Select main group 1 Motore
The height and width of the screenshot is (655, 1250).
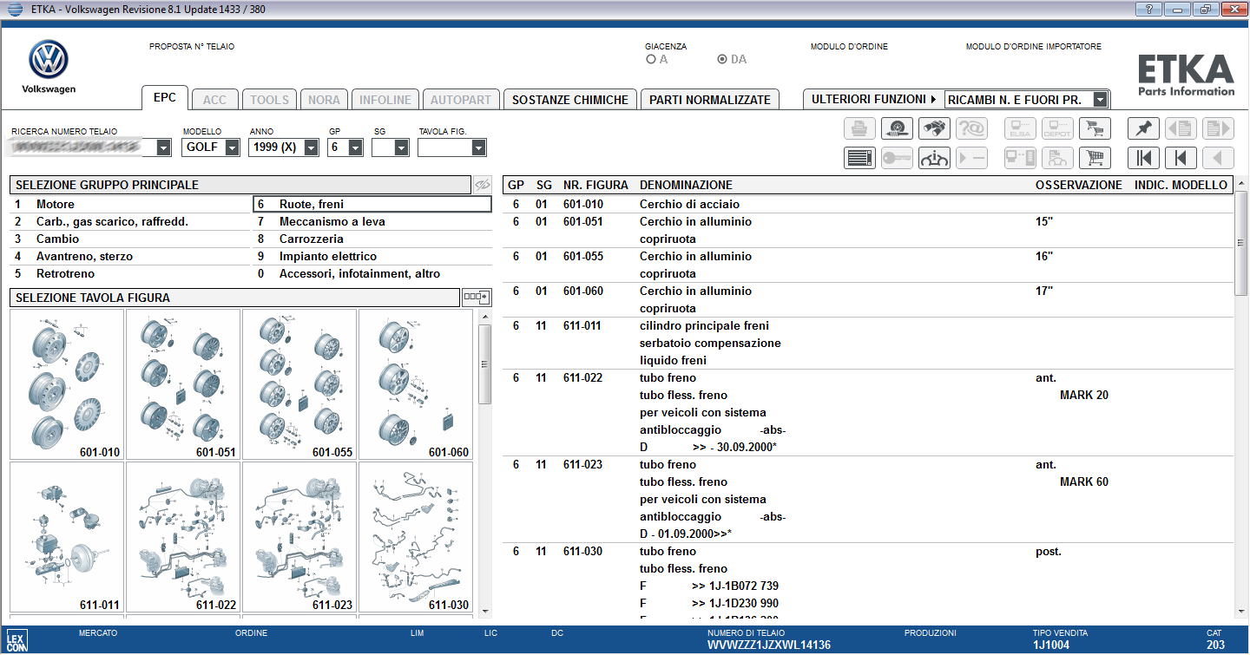[130, 204]
